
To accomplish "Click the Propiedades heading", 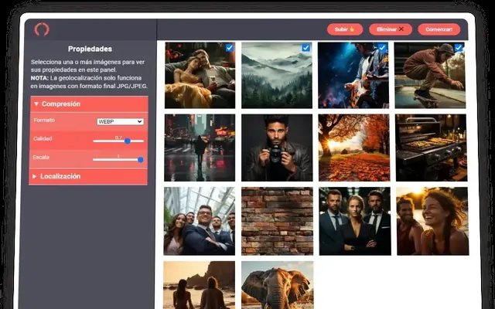I will pos(90,49).
